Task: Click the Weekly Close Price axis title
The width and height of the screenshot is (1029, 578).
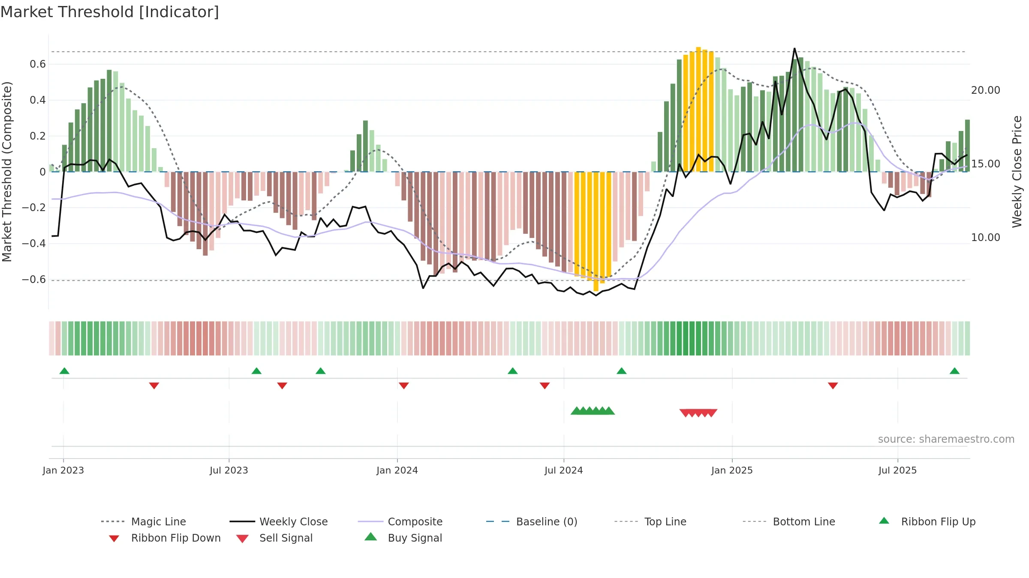Action: coord(1017,171)
